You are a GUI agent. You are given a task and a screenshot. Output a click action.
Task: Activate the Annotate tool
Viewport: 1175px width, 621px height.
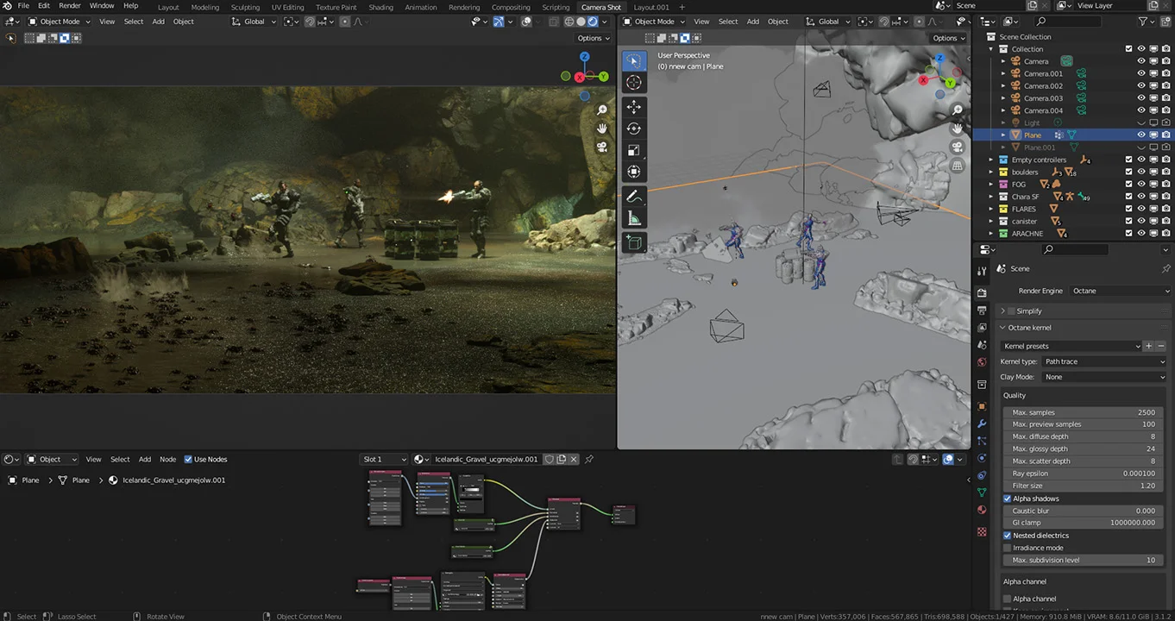tap(634, 197)
